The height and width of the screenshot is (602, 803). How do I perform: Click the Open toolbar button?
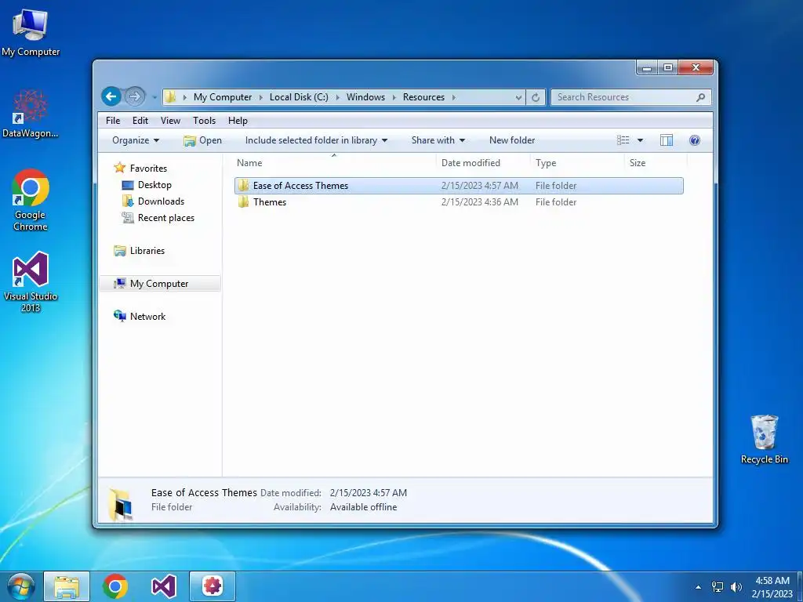click(203, 140)
